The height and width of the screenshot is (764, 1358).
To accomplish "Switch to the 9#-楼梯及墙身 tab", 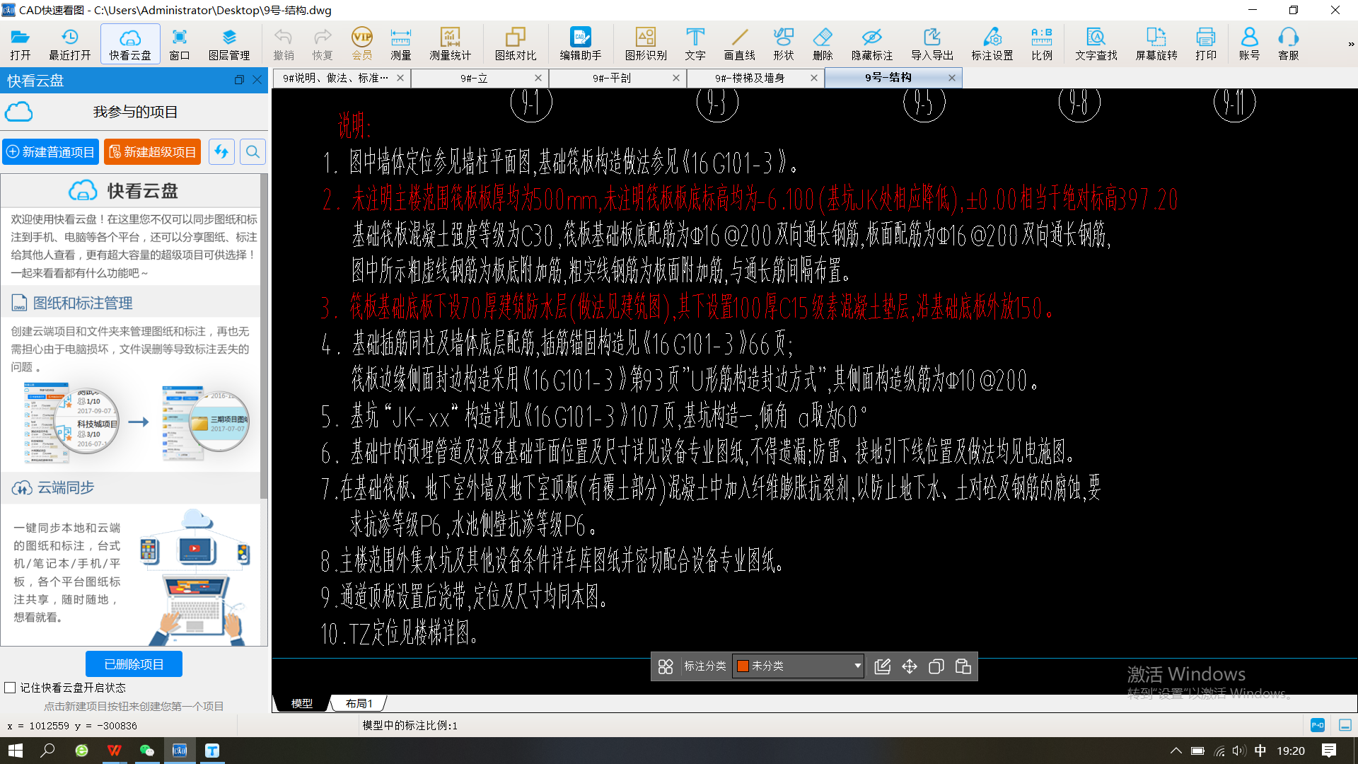I will point(750,78).
